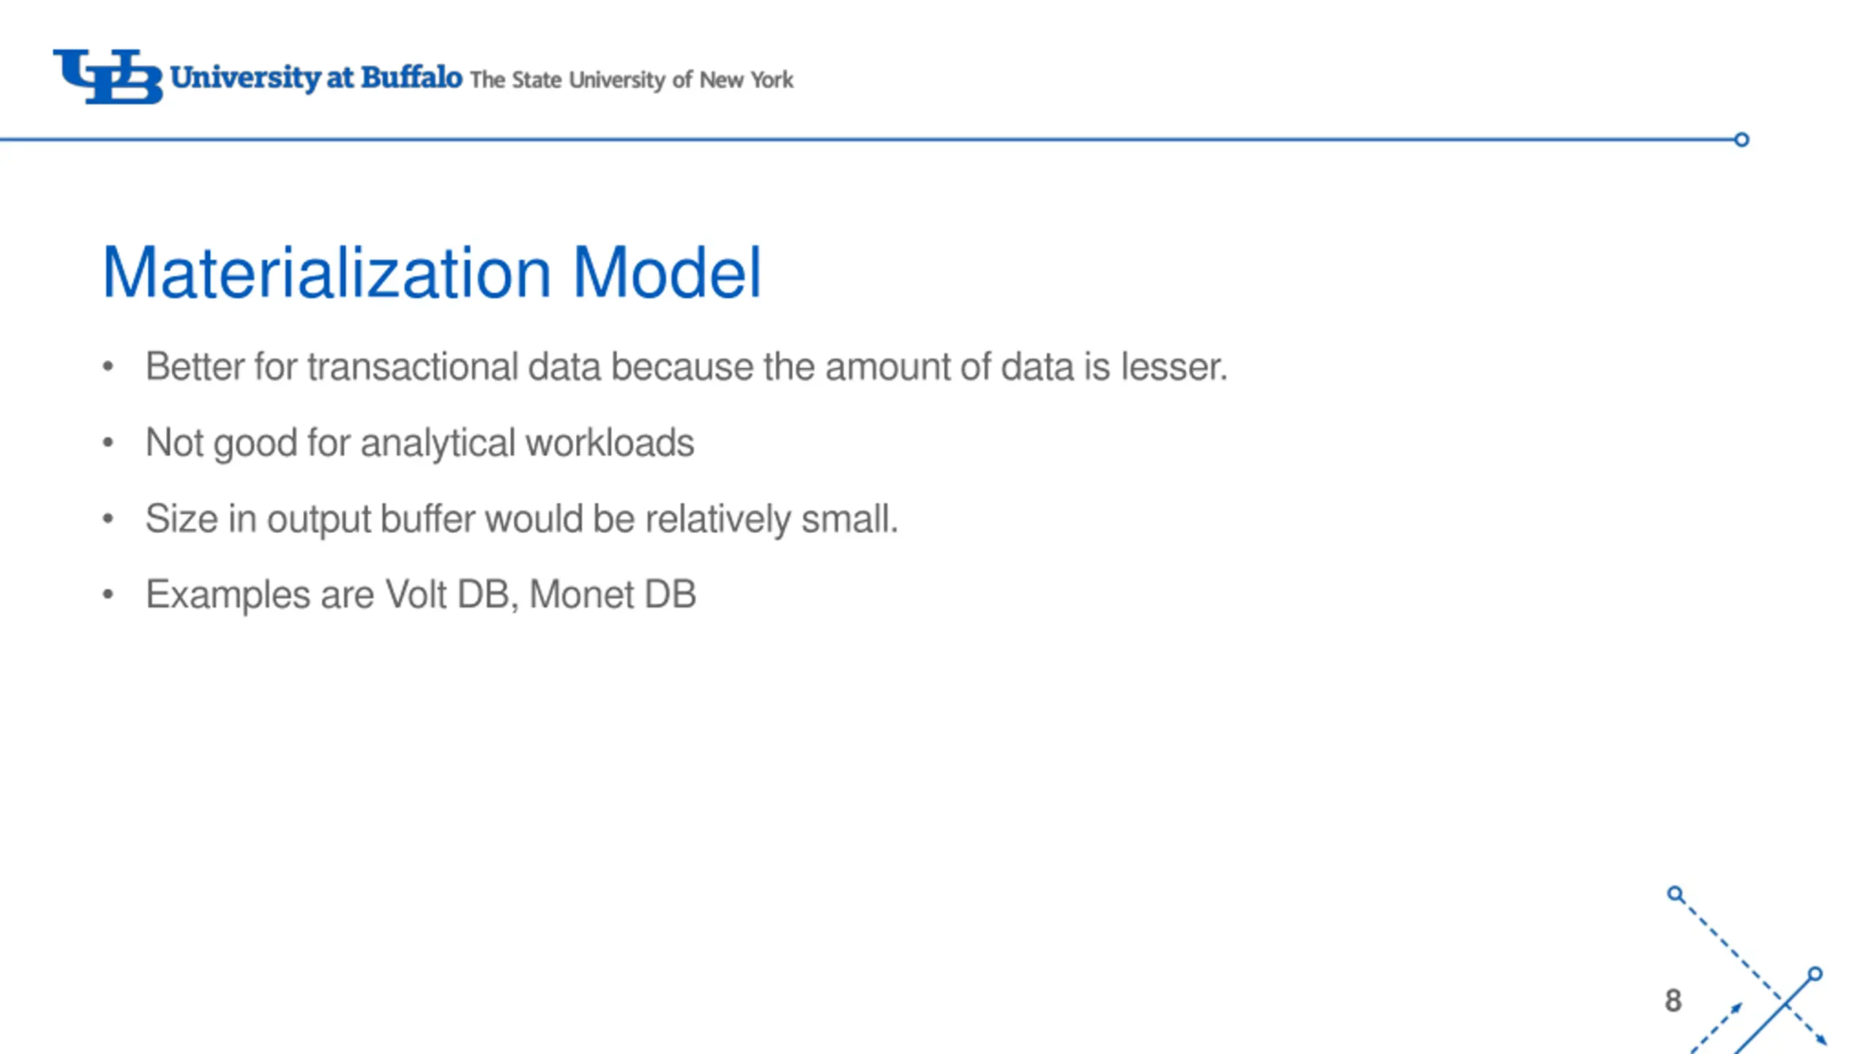This screenshot has width=1874, height=1054.
Task: Click the bullet dot before 'Examples are'
Action: click(108, 594)
